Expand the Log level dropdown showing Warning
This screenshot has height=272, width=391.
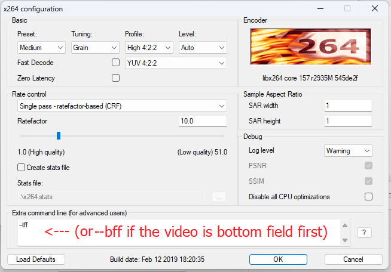point(348,151)
